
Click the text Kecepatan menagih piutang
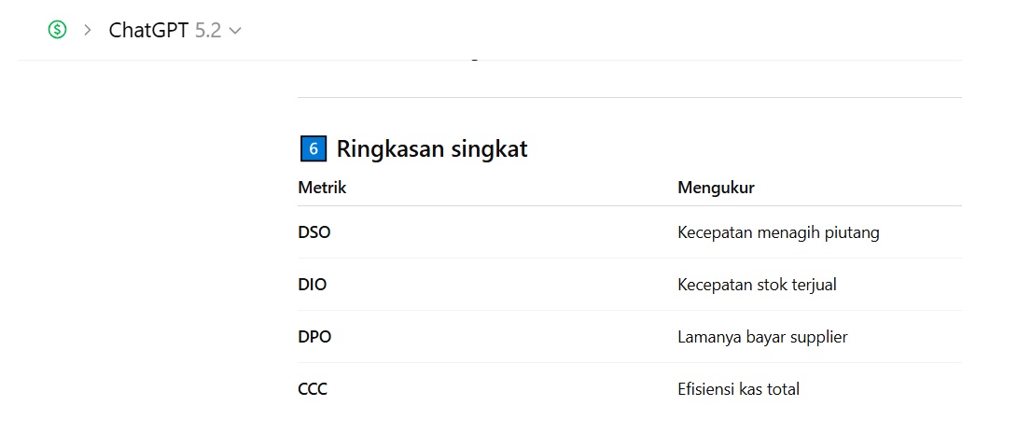pyautogui.click(x=778, y=232)
